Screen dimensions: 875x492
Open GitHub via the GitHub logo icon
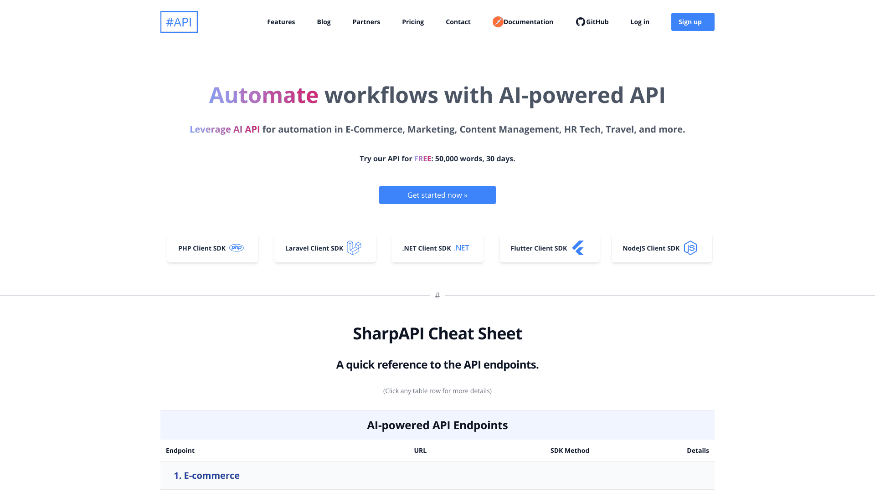[x=580, y=21]
